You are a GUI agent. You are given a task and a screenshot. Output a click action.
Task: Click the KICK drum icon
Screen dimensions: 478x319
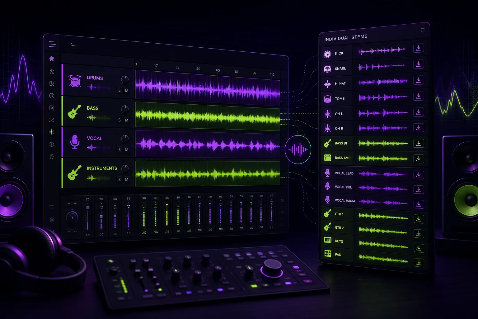point(327,54)
